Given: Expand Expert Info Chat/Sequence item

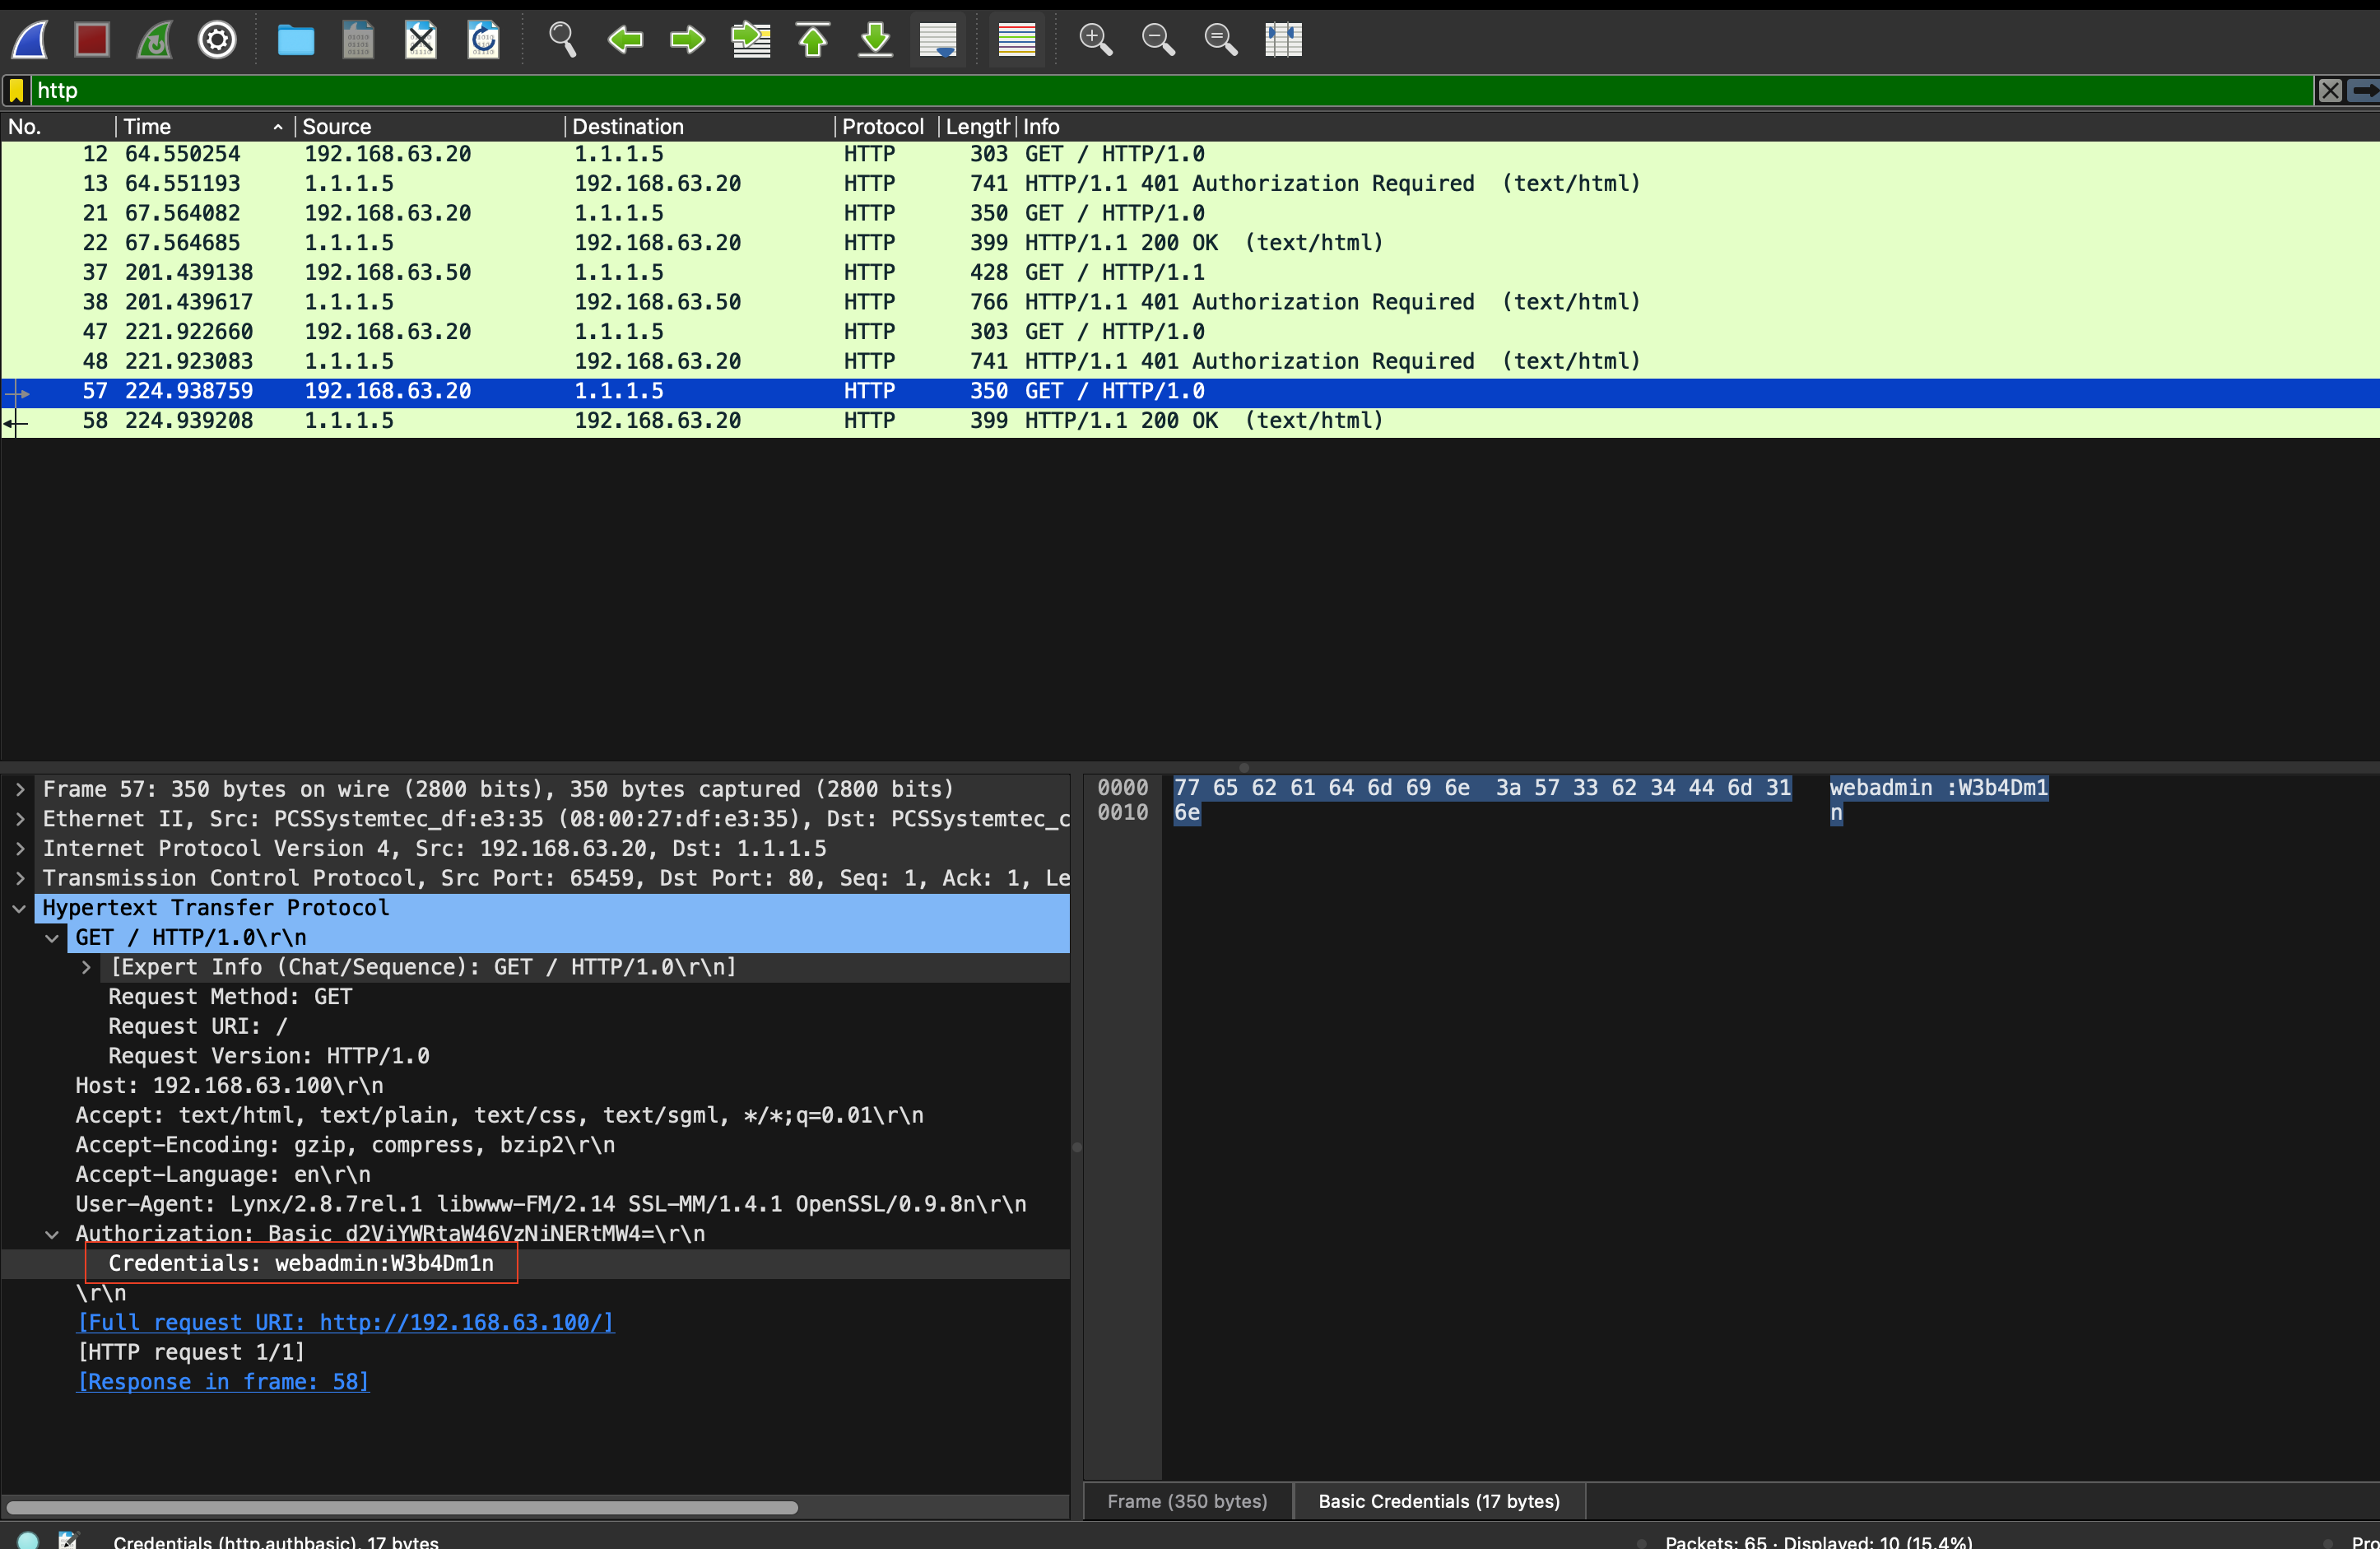Looking at the screenshot, I should point(86,967).
